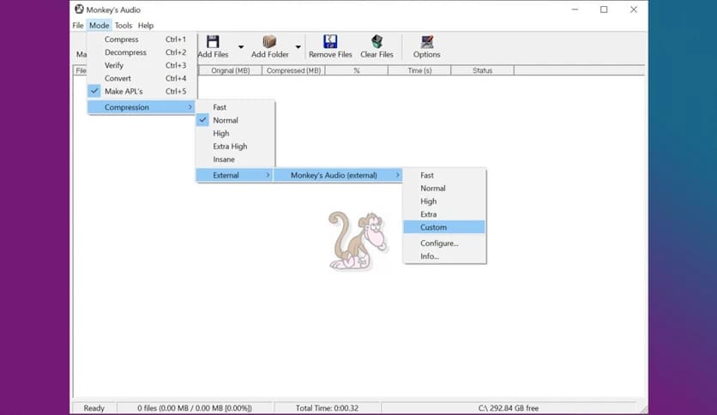Click the Clear Files trash icon
Viewport: 717px width, 415px height.
(377, 42)
